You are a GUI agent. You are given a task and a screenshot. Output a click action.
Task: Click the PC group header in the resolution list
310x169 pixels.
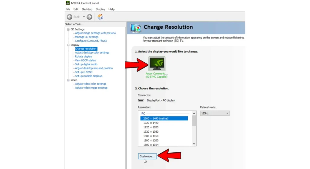[143, 113]
